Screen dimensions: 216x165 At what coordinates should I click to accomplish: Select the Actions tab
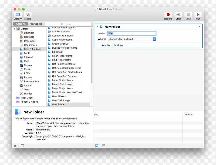pyautogui.click(x=21, y=24)
